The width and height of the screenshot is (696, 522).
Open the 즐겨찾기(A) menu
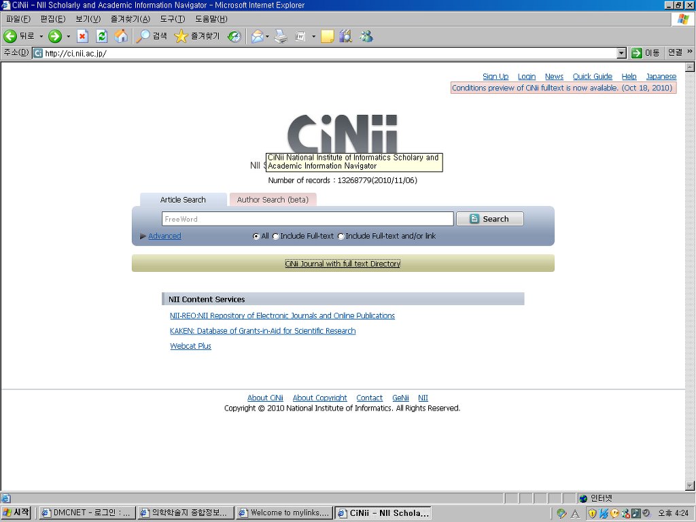click(130, 19)
